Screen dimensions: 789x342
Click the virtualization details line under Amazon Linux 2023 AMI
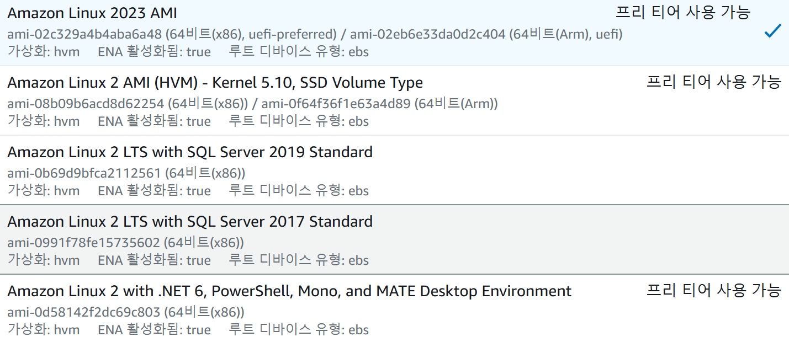click(188, 52)
